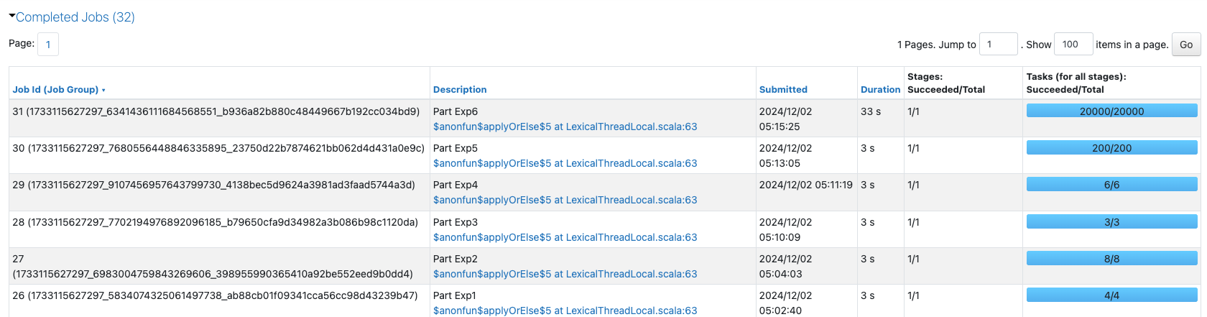Click the '1 Pages. Jump to' label
Screen dimensions: 1207x317
click(x=937, y=45)
